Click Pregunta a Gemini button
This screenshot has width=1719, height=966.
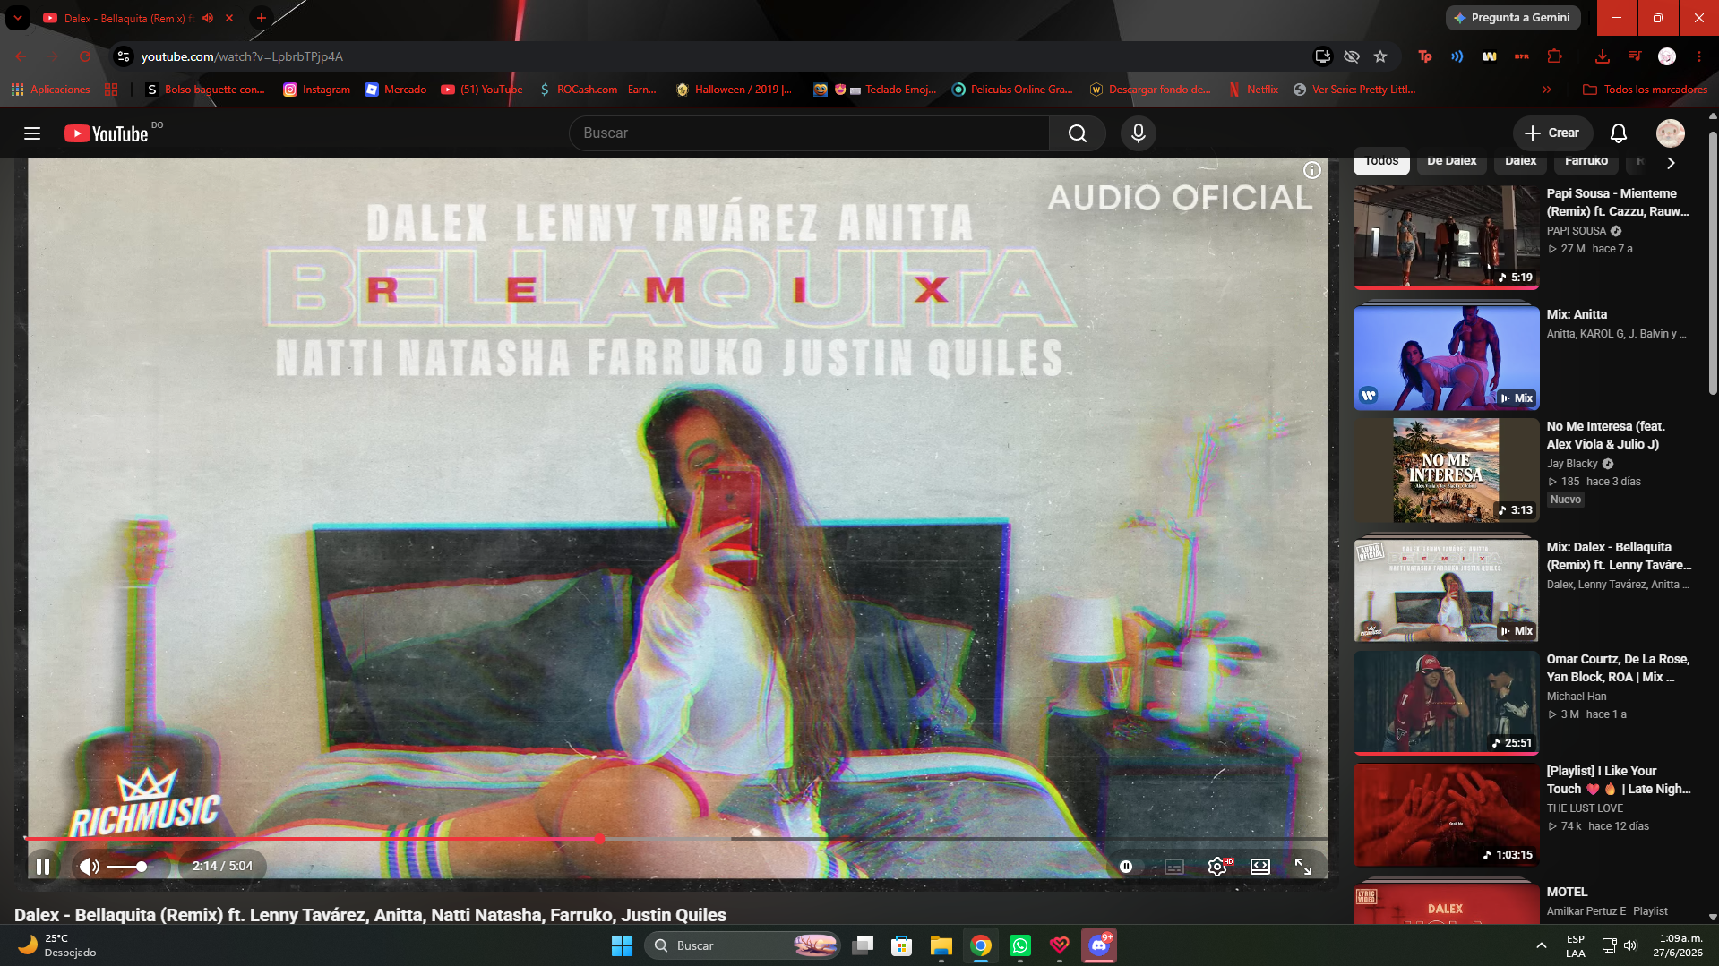point(1512,18)
